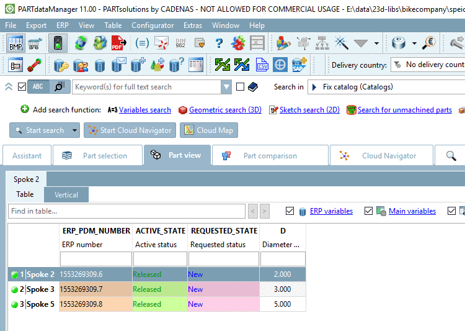Click the magnifier with euro symbol icon
Viewport: 465px width, 331px height.
point(429,43)
